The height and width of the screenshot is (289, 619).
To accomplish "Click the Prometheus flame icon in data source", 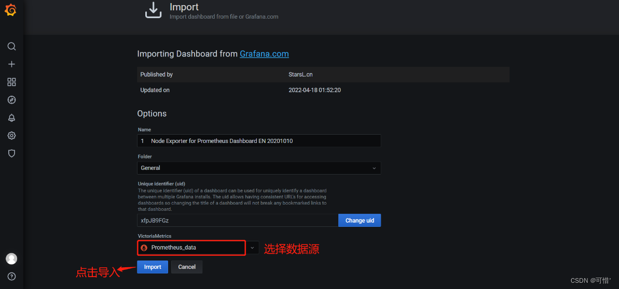I will click(144, 248).
